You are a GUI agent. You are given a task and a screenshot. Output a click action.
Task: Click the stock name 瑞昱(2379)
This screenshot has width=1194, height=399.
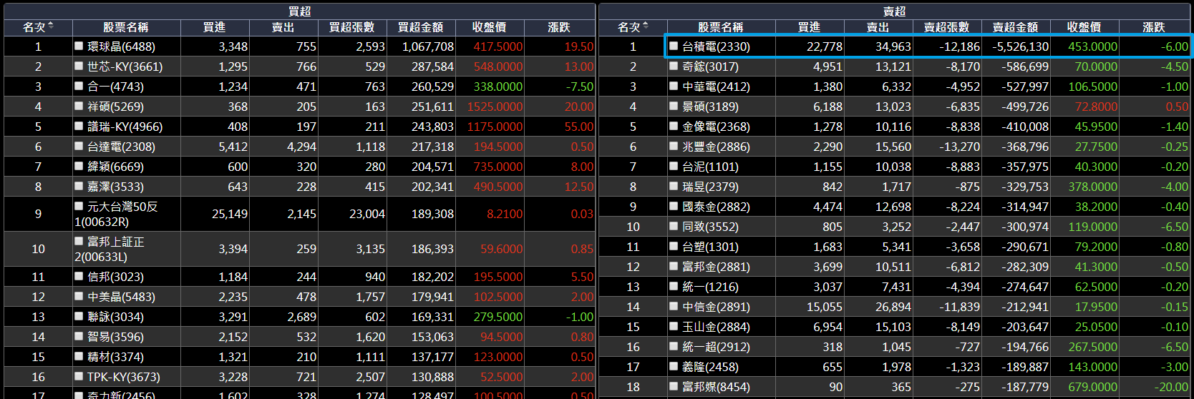[x=710, y=187]
